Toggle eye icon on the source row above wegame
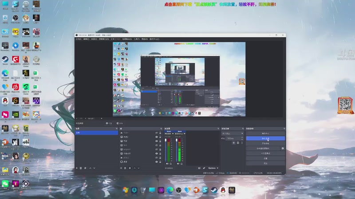This screenshot has height=199, width=355. pos(157,145)
